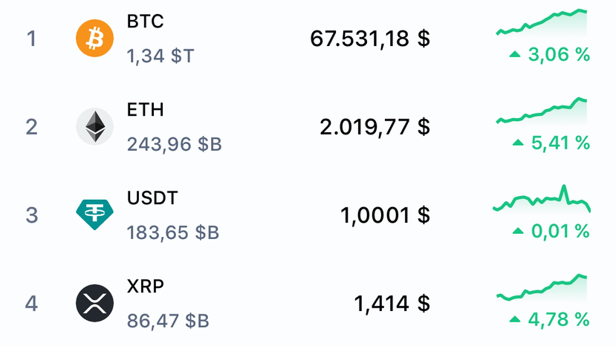Viewport: 616px width, 346px height.
Task: Open the ETH coin name link
Action: point(145,110)
